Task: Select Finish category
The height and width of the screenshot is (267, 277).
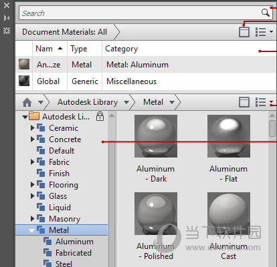Action: [x=59, y=174]
